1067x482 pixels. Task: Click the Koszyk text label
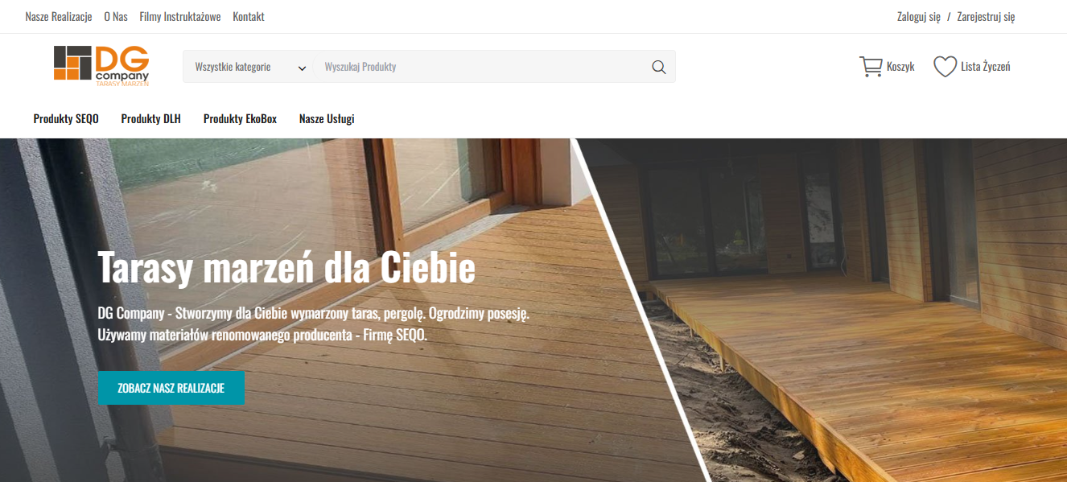tap(900, 67)
